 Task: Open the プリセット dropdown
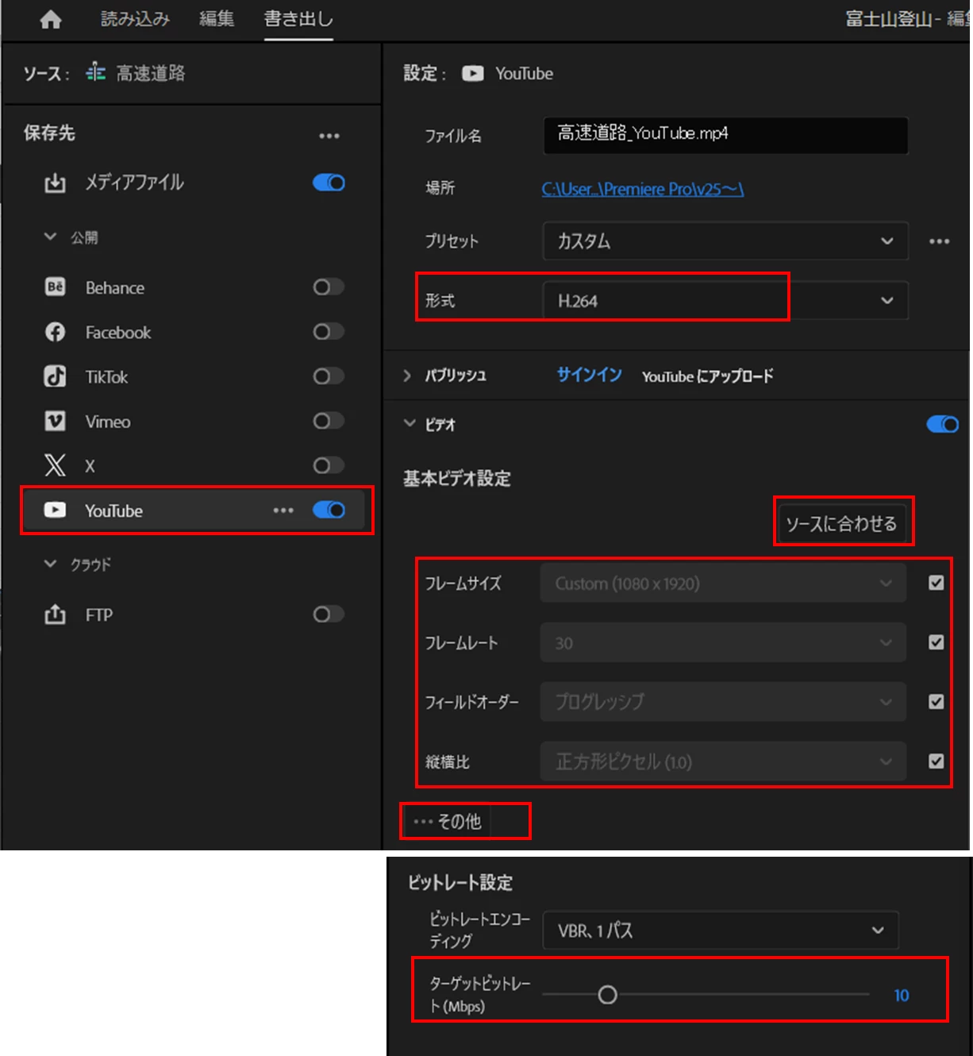pos(725,241)
